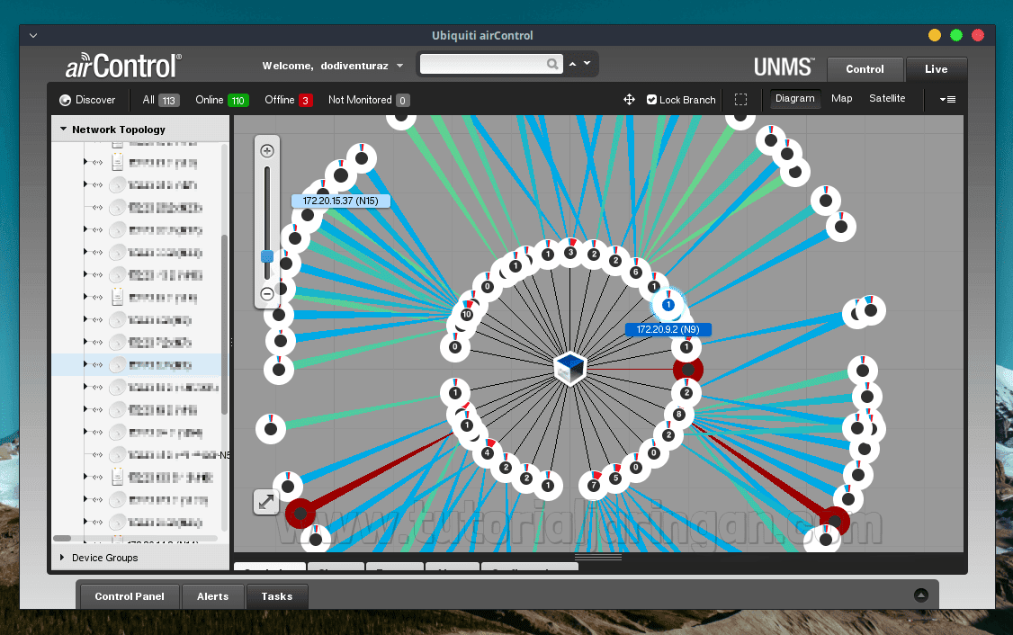The image size is (1013, 635).
Task: Open the Control tab
Action: tap(865, 69)
